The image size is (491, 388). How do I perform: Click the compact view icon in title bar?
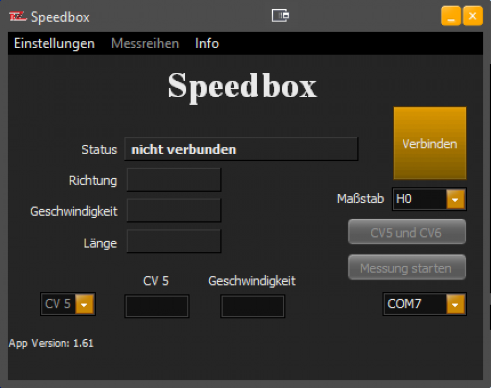tap(280, 16)
